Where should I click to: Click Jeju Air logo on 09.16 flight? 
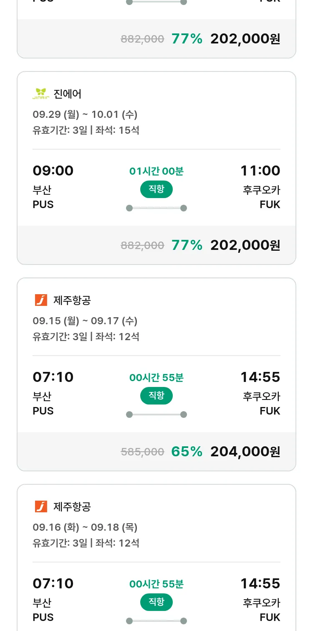(41, 506)
